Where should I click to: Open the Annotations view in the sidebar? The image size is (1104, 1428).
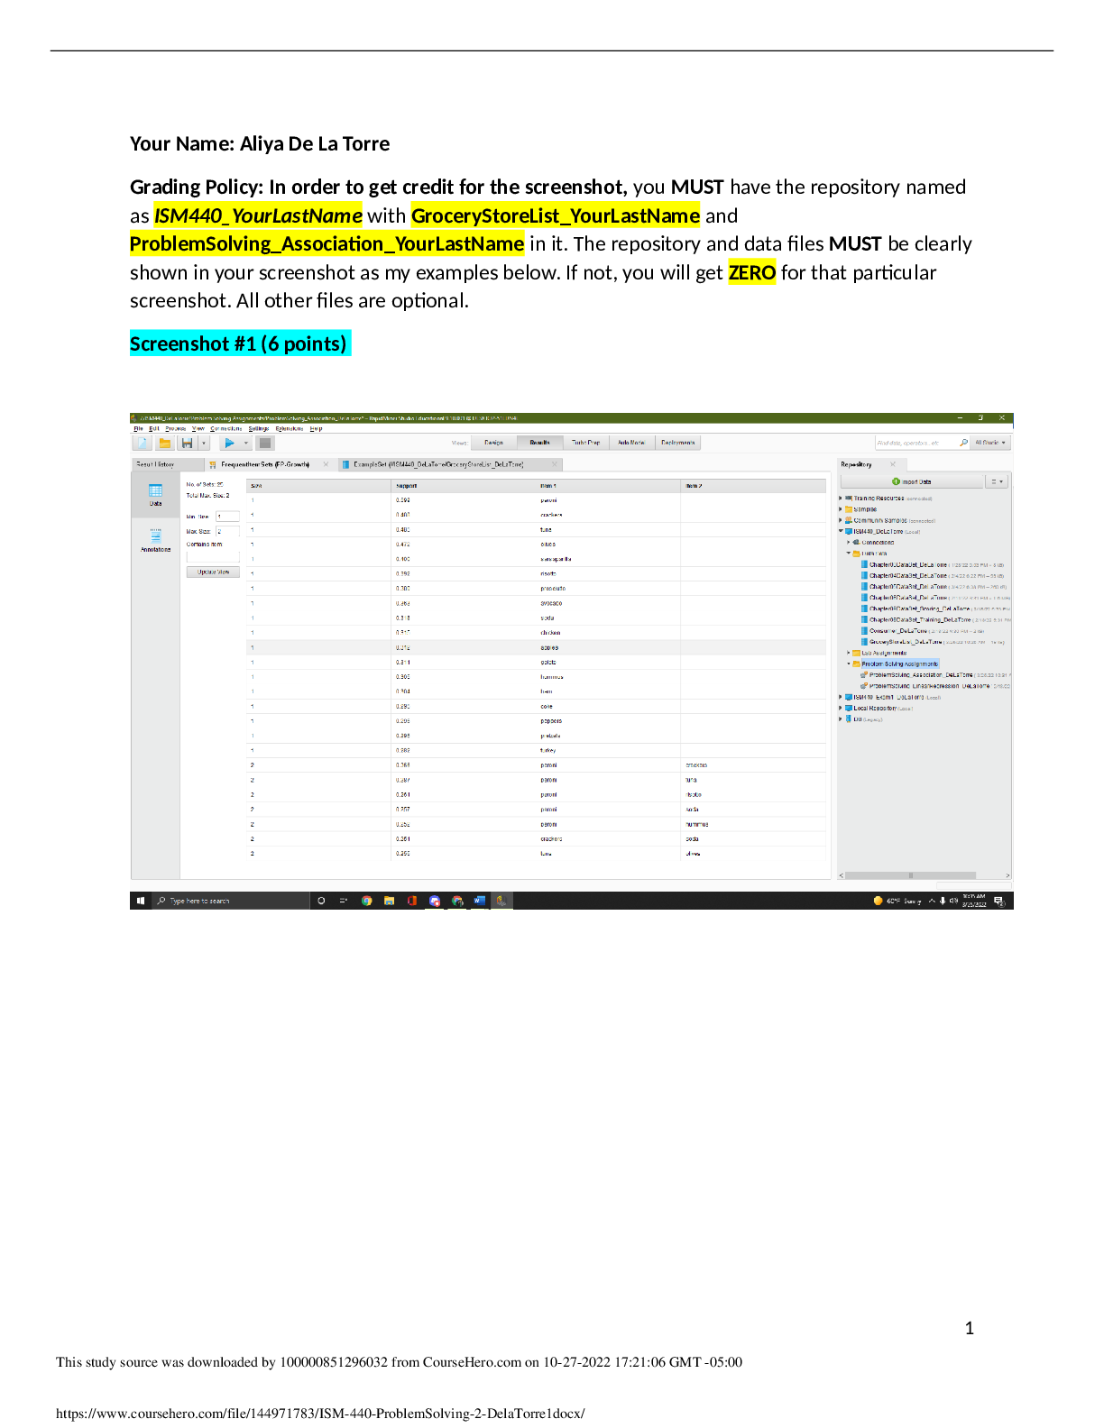155,540
